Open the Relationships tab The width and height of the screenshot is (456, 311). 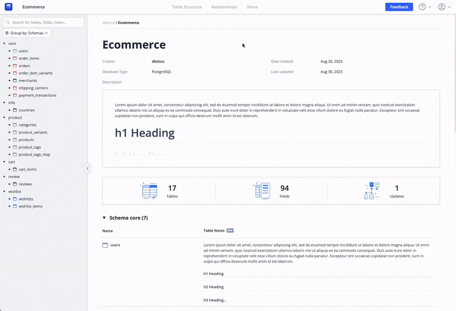(x=224, y=7)
